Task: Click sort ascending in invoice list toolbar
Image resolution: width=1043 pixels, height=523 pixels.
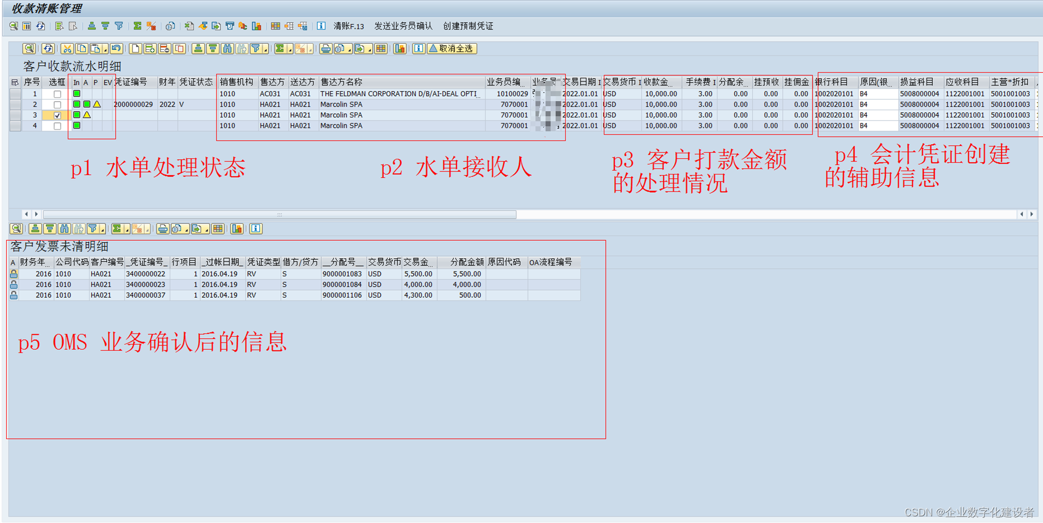Action: click(x=35, y=229)
